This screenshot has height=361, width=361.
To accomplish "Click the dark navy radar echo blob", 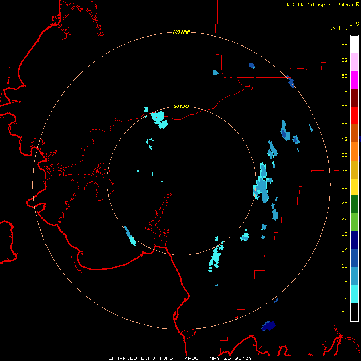I will click(x=268, y=326).
